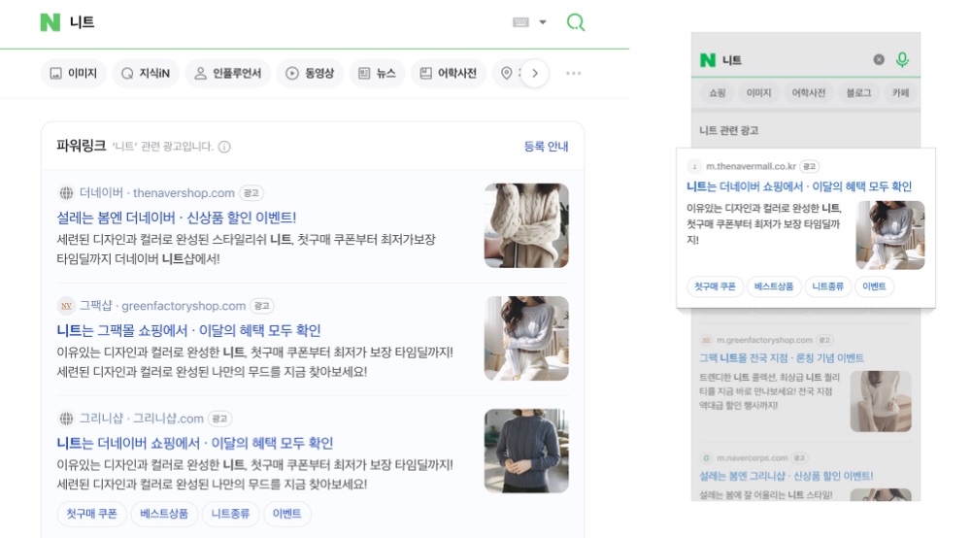
Task: Open mobile ad title 니트는 더네이버 쇼핑에서
Action: (x=799, y=186)
